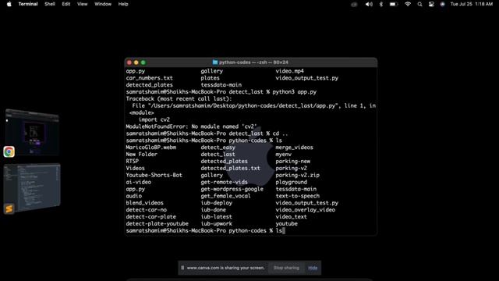
Task: Open the Apple menu
Action: click(9, 4)
